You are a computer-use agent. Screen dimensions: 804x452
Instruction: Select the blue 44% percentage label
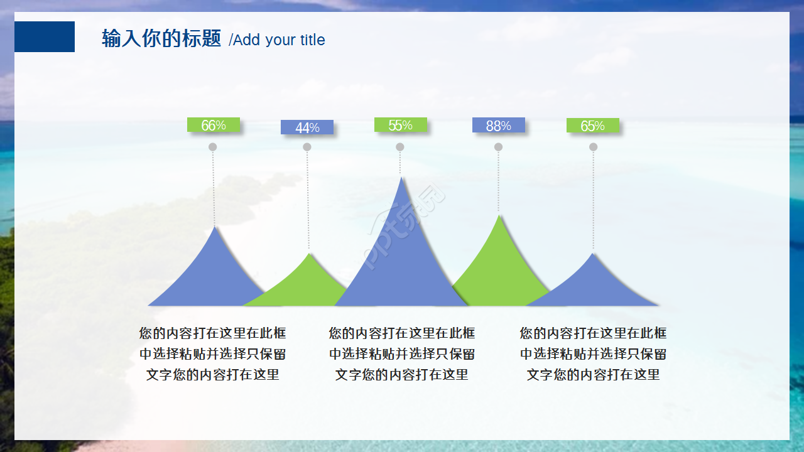click(x=307, y=127)
